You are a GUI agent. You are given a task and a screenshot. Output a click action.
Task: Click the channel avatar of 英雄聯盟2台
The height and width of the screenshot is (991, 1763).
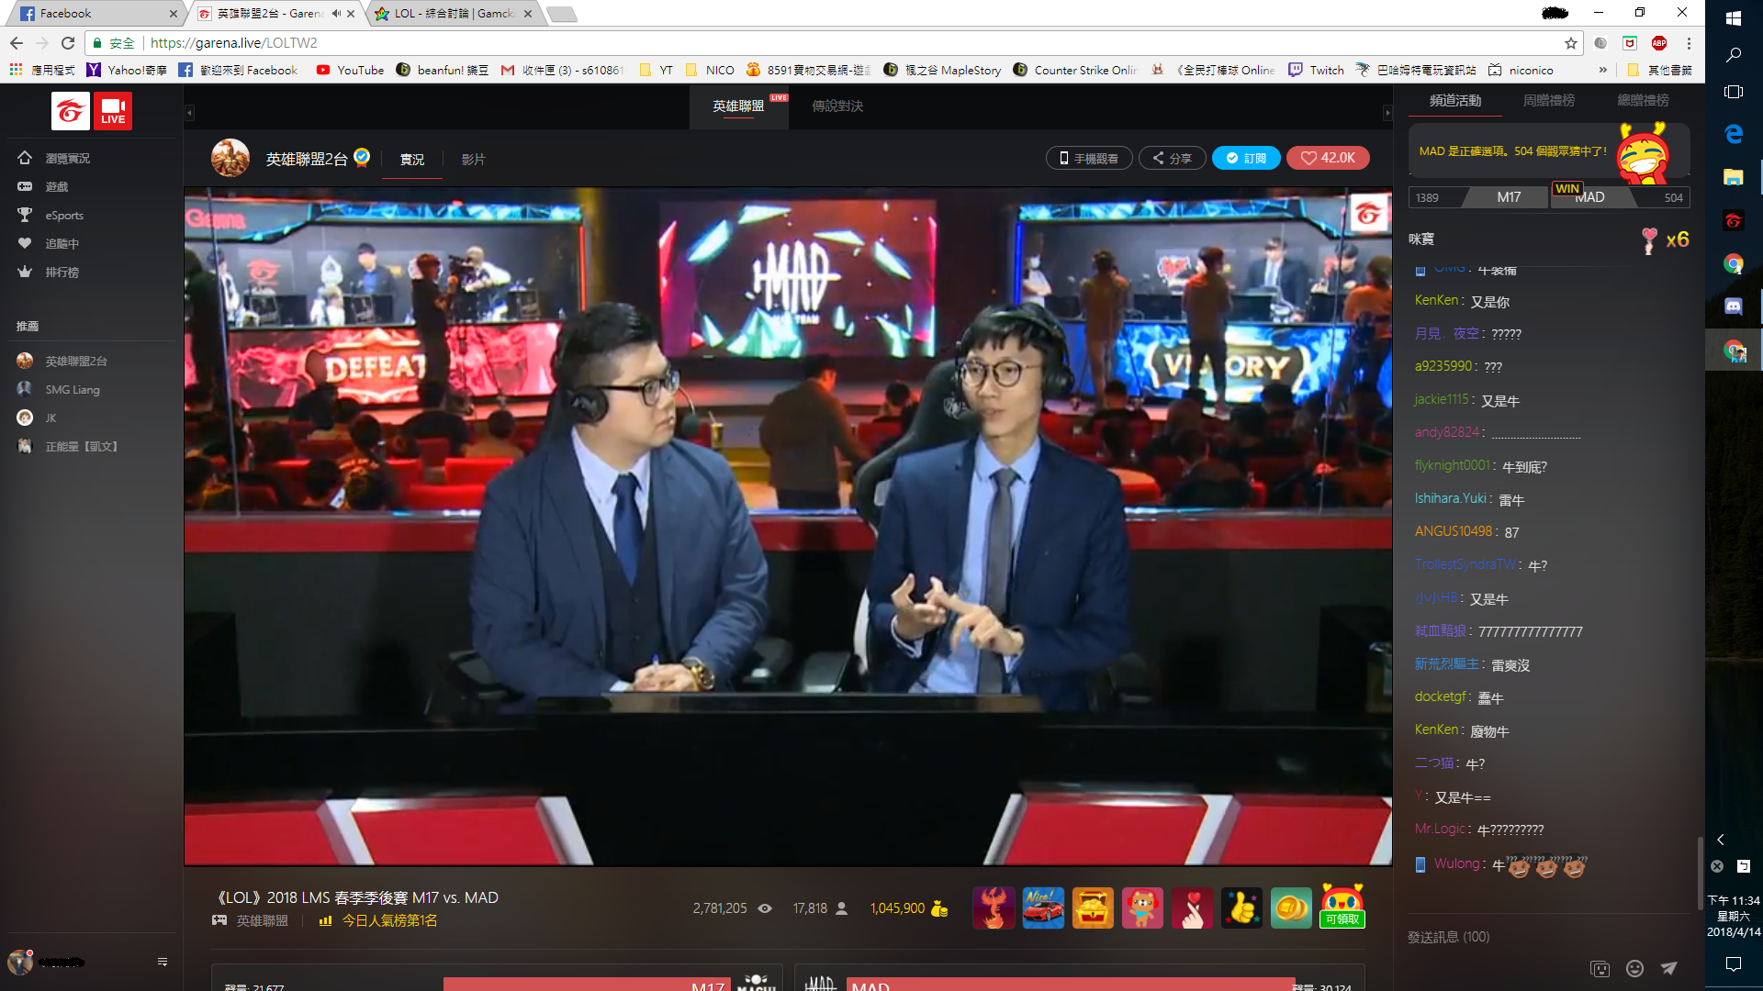tap(230, 158)
